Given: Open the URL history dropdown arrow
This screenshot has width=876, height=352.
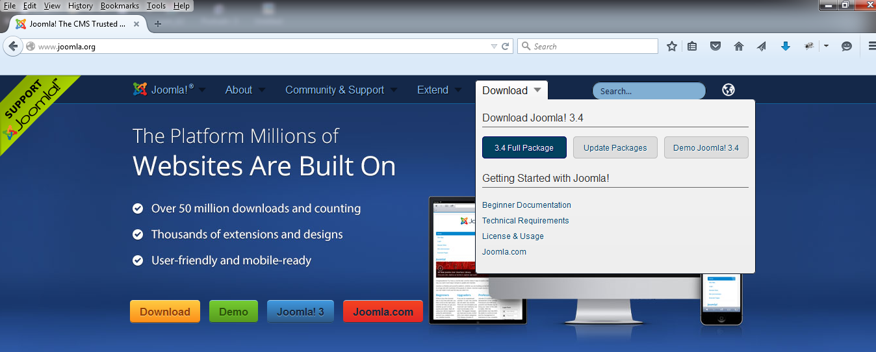Looking at the screenshot, I should click(x=494, y=46).
